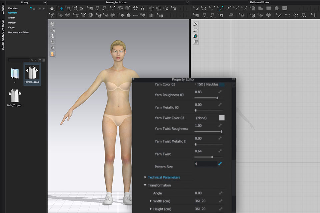
Task: Toggle Show Avatar eye icon in 3D view
Action: (x=52, y=36)
